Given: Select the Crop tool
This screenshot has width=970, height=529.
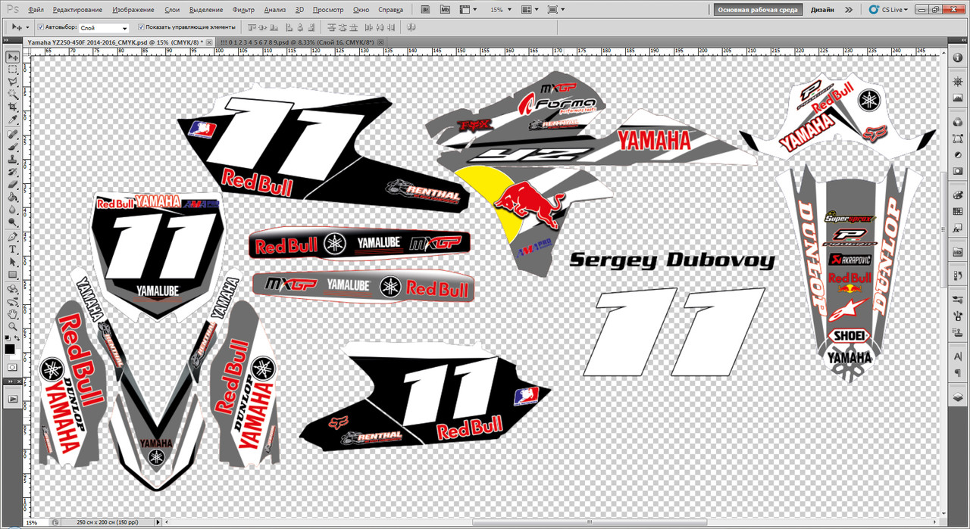Looking at the screenshot, I should (13, 107).
